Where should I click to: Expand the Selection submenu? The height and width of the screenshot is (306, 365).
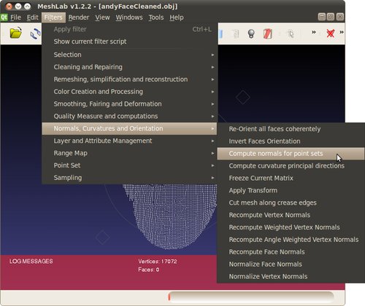pyautogui.click(x=130, y=55)
